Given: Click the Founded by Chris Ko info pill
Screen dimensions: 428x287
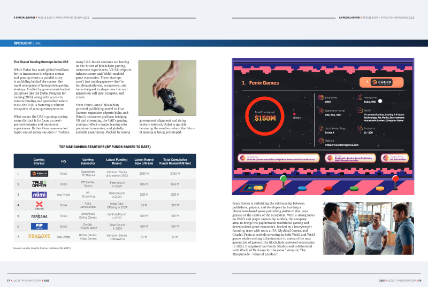Looking at the screenshot, I should click(278, 158).
